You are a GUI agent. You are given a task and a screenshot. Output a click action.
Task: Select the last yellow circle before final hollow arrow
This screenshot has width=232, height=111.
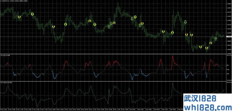(211, 43)
